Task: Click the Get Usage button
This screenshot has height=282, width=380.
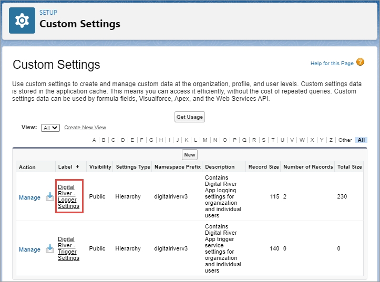Action: tap(189, 117)
